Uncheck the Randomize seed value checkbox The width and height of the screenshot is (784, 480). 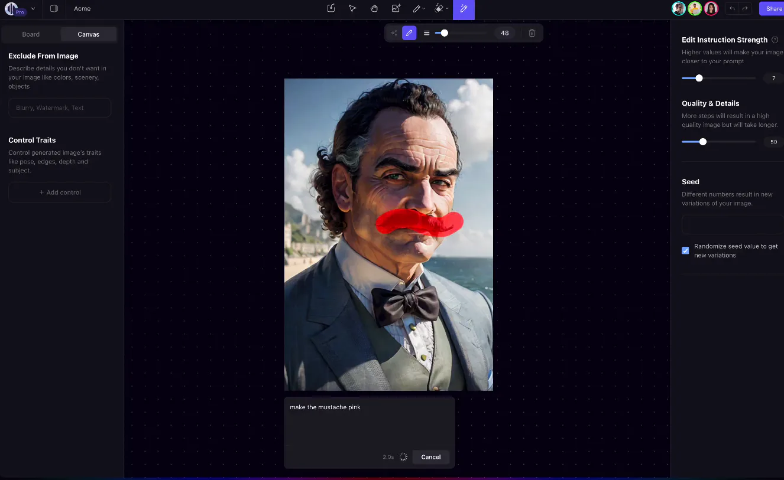tap(685, 250)
